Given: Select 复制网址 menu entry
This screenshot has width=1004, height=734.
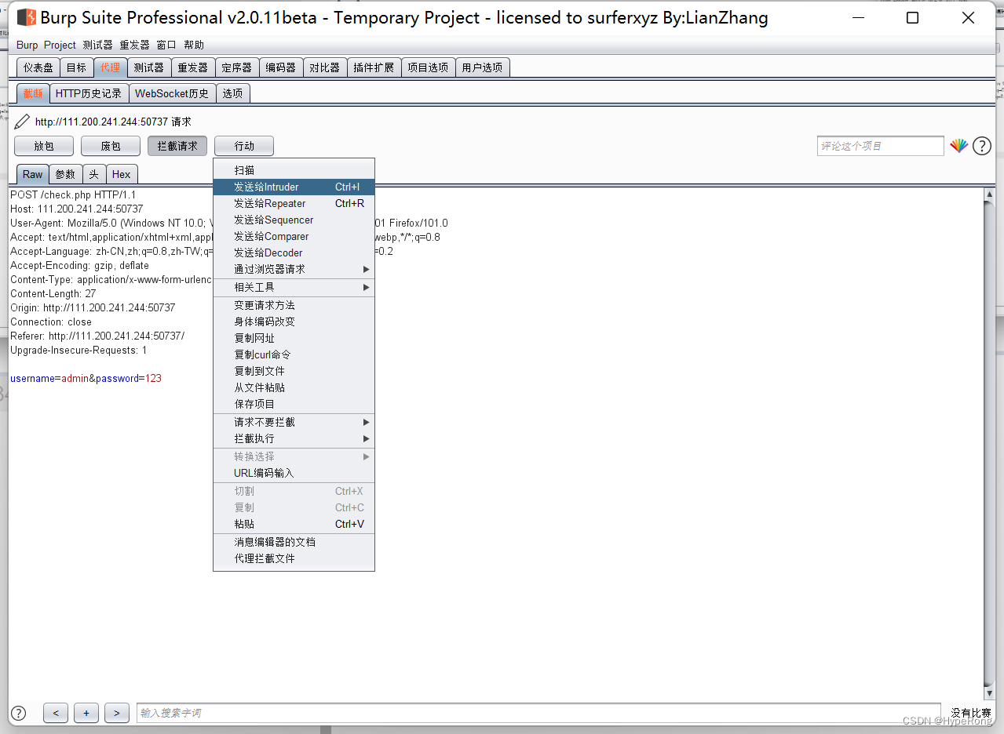Looking at the screenshot, I should click(294, 338).
